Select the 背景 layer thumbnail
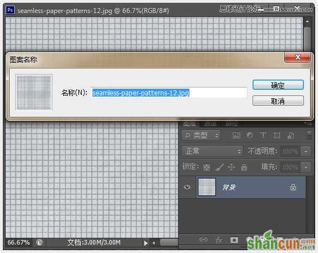The width and height of the screenshot is (318, 253). click(207, 187)
